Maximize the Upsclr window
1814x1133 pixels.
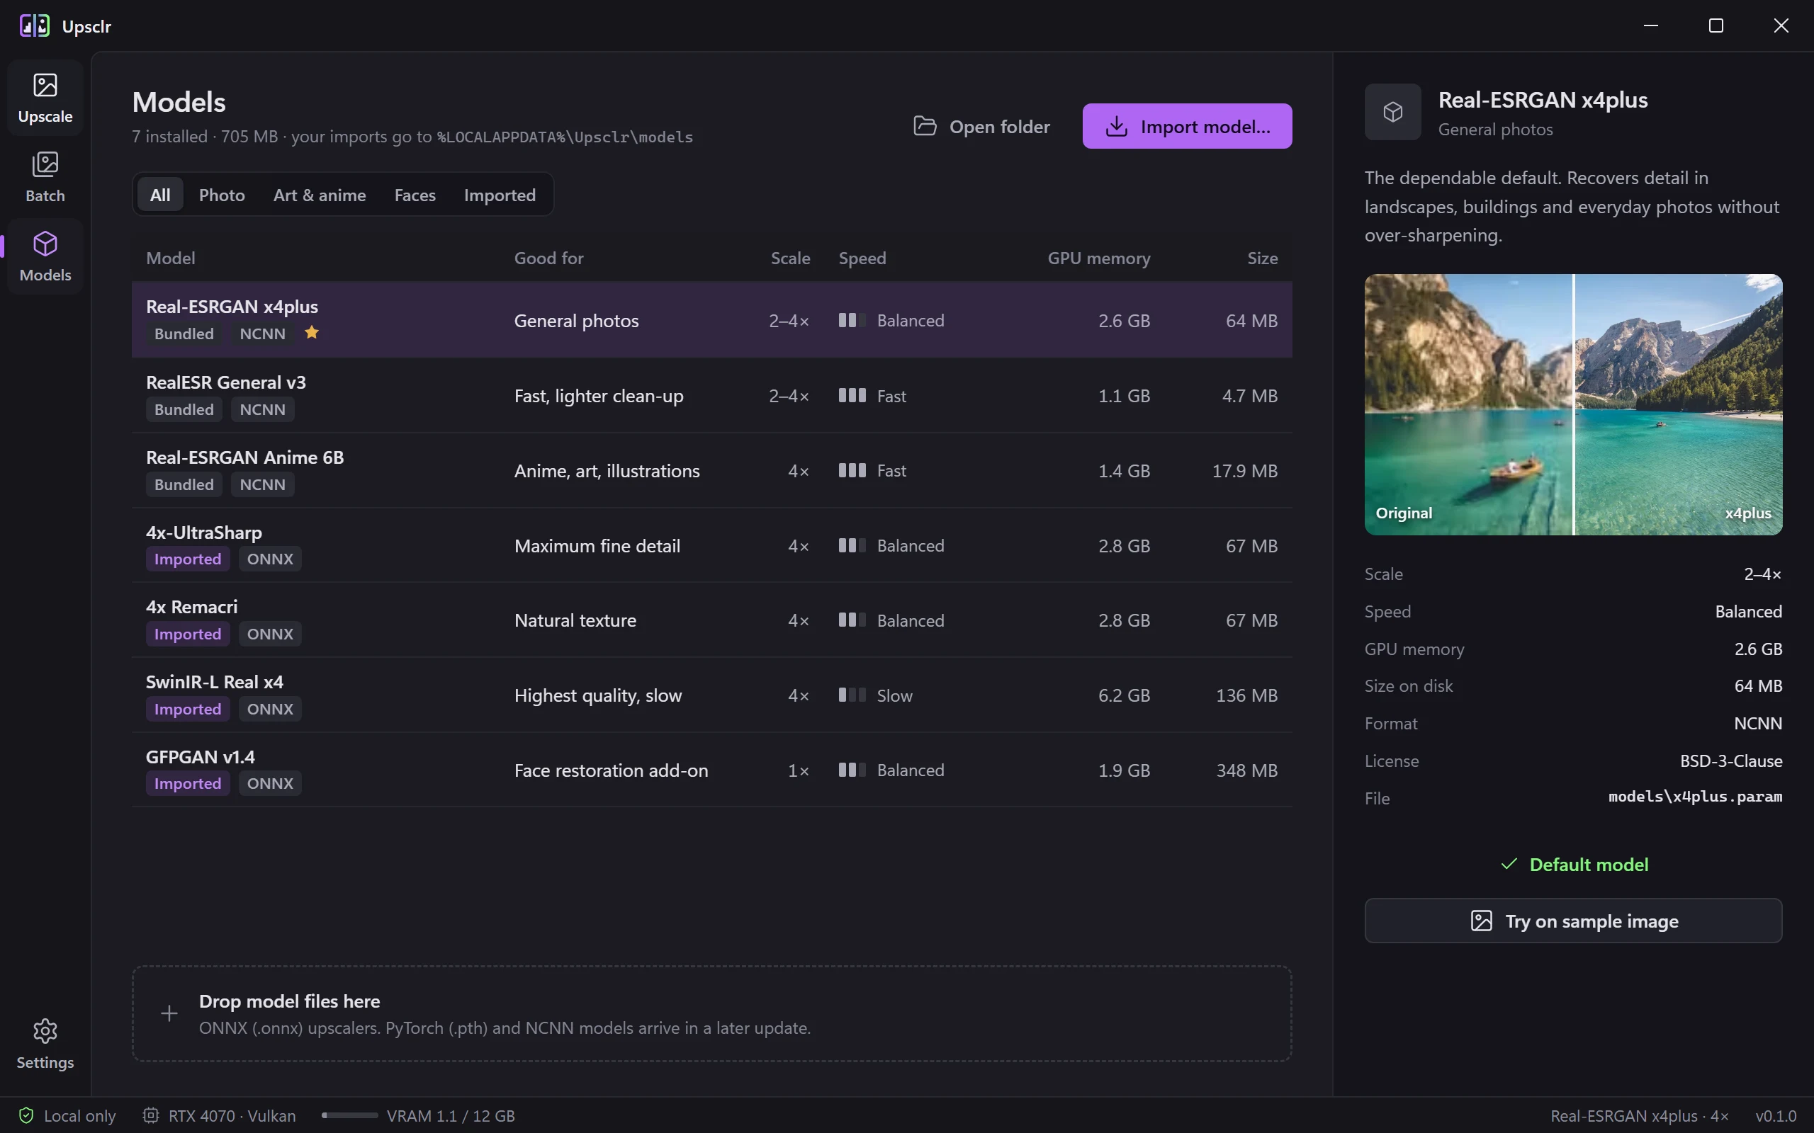point(1716,25)
